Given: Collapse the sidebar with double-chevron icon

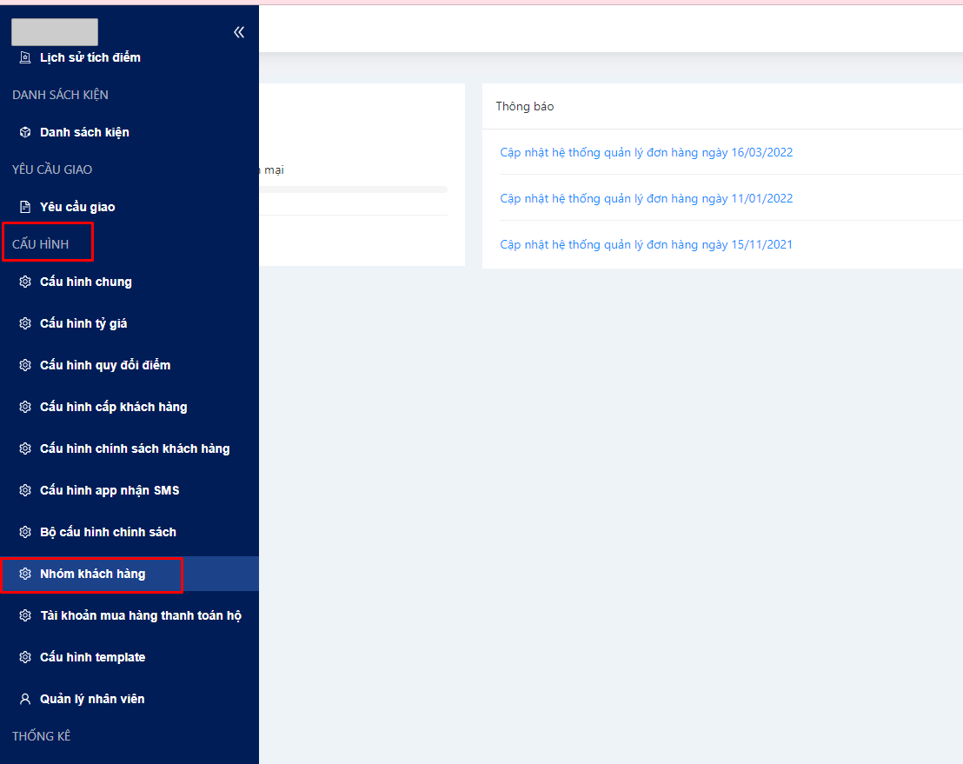Looking at the screenshot, I should pyautogui.click(x=239, y=32).
